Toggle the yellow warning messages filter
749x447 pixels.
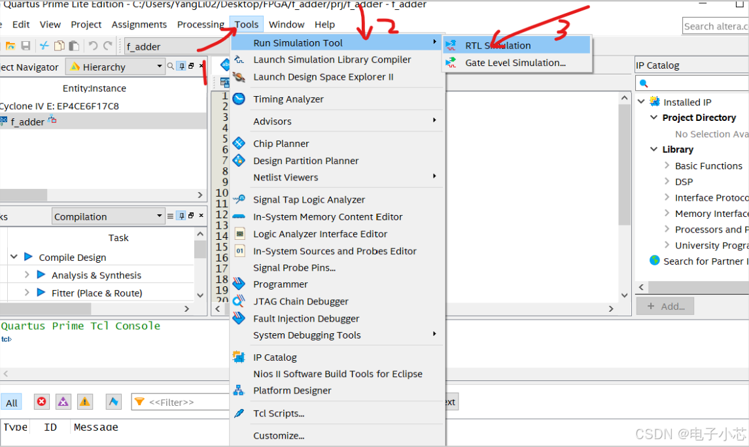pyautogui.click(x=84, y=402)
